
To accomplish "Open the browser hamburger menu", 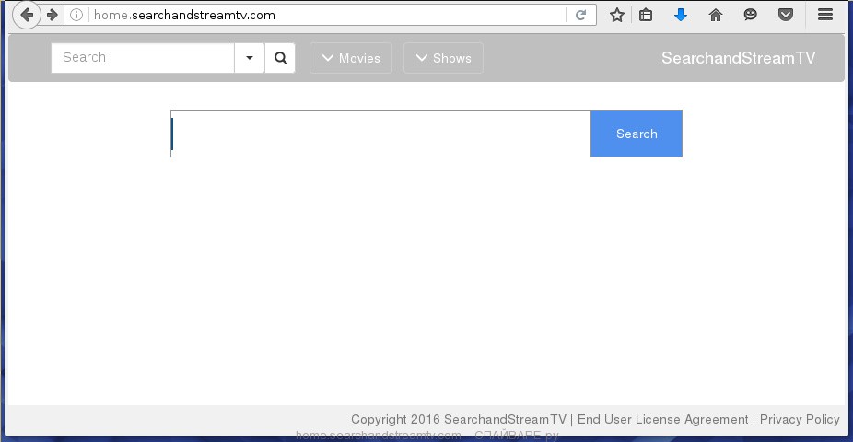I will point(825,15).
